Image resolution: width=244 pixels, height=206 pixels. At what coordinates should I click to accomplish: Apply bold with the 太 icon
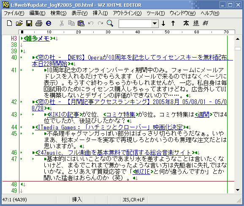click(186, 23)
